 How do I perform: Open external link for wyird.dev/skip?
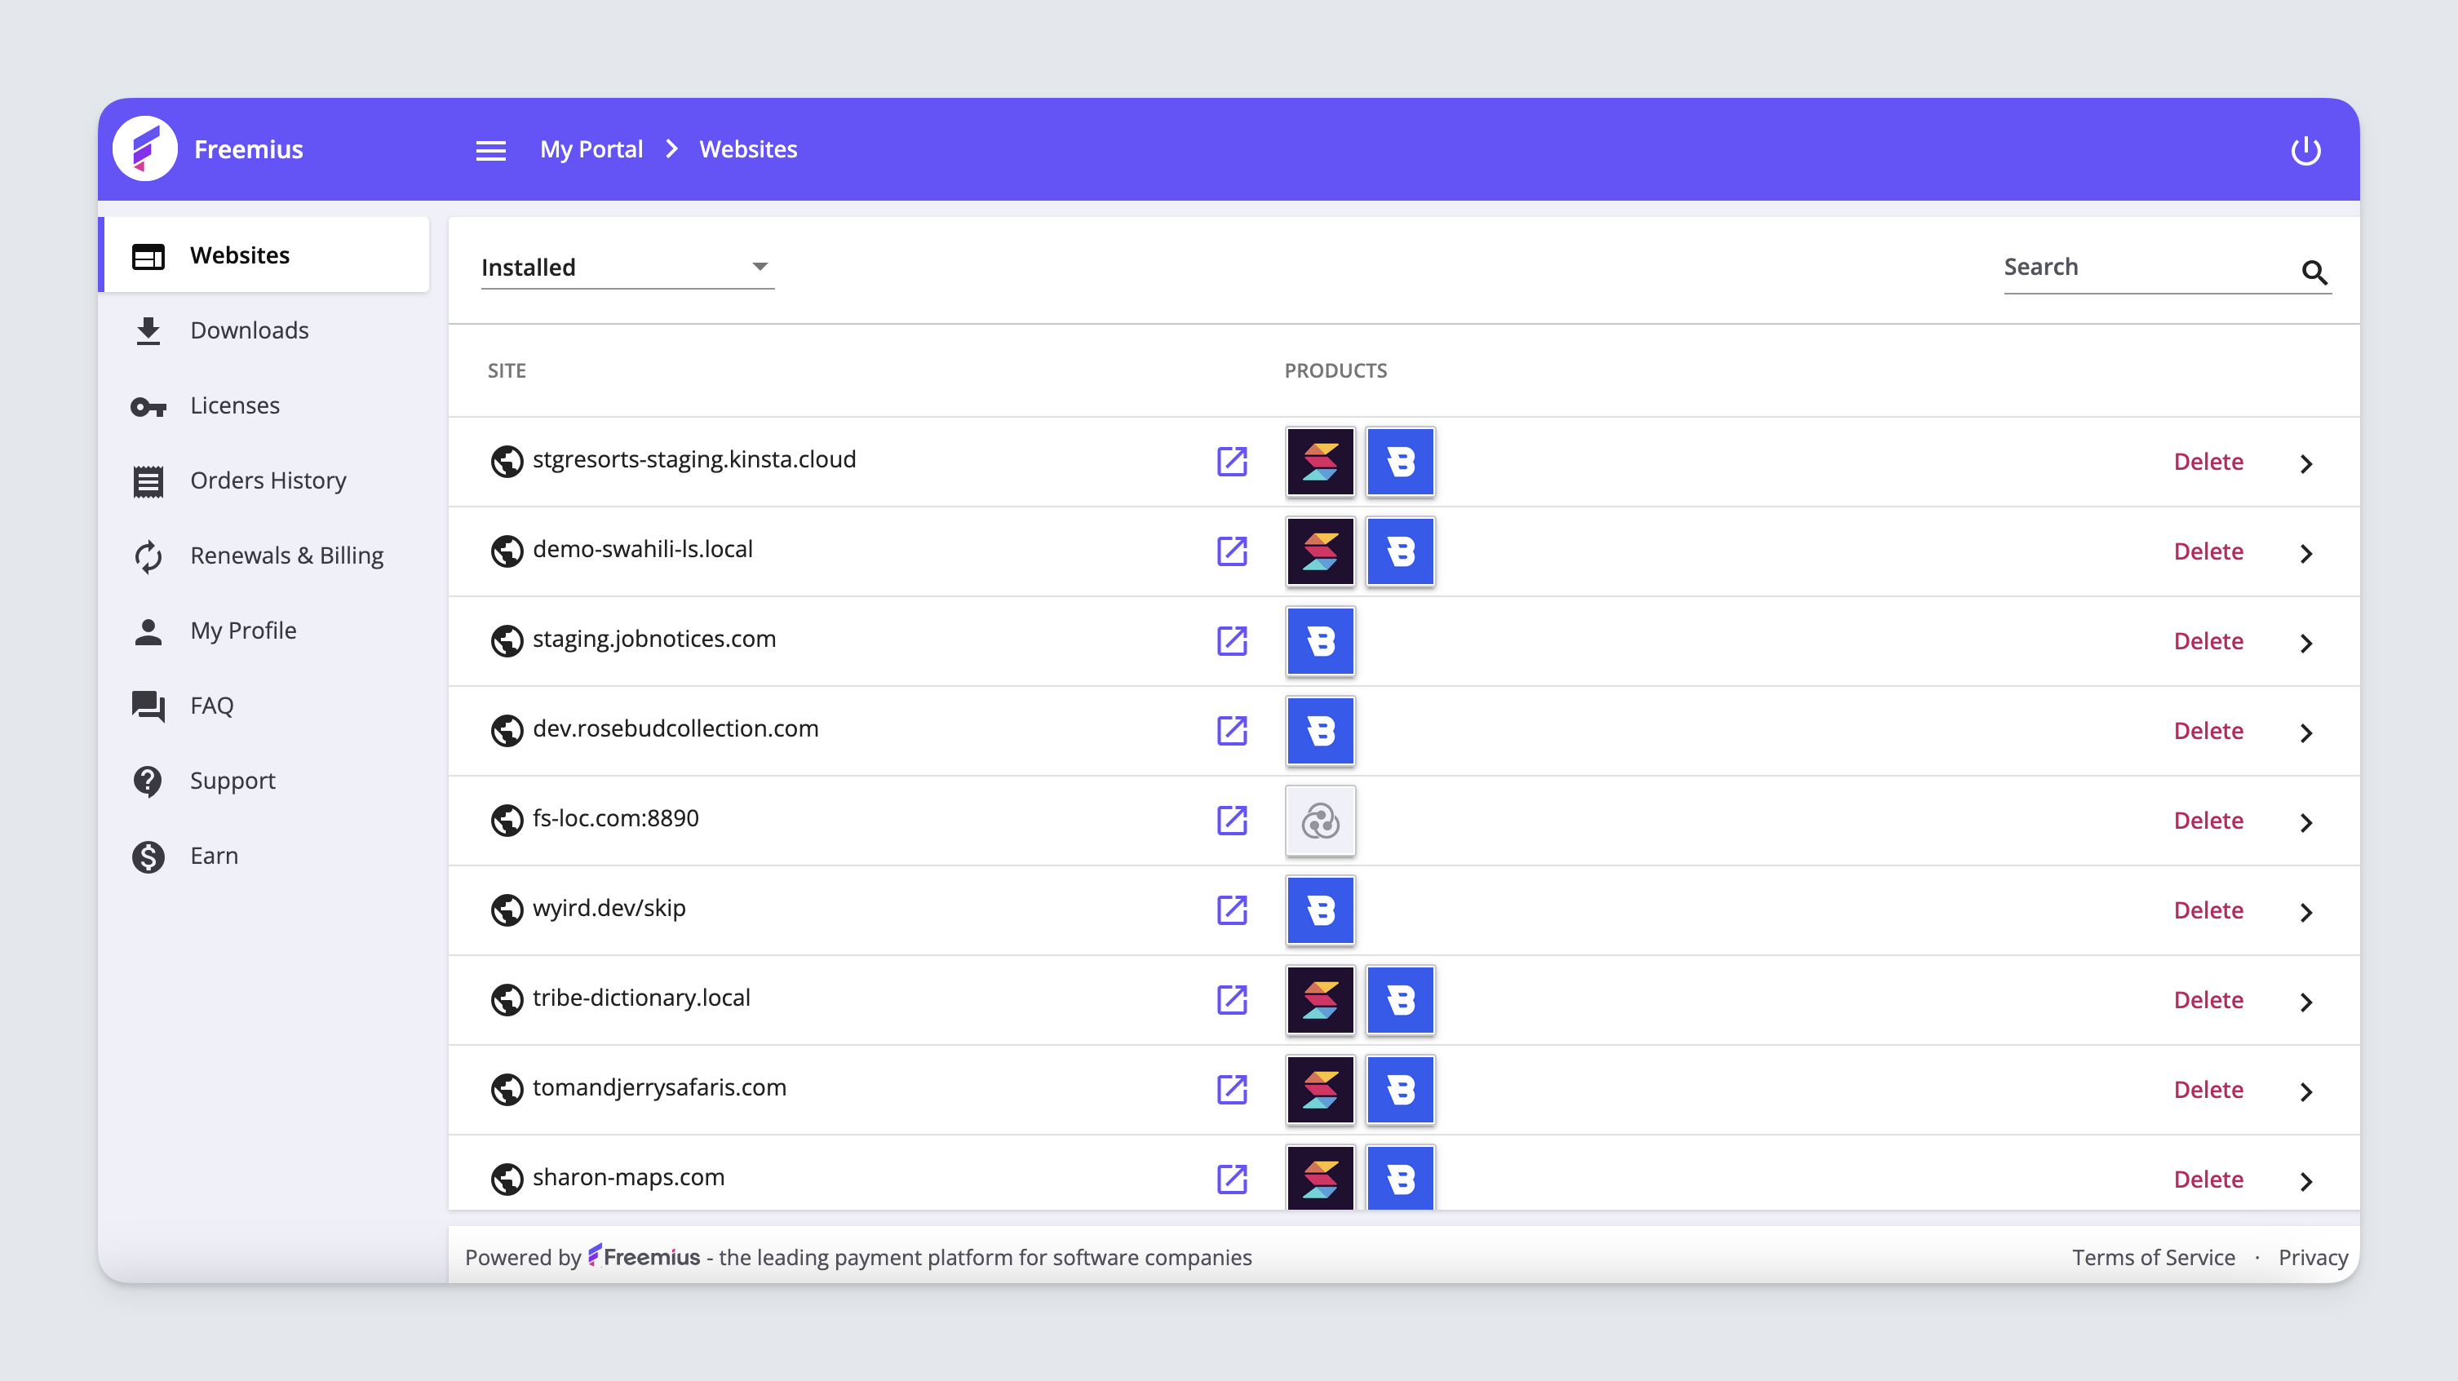(1232, 910)
